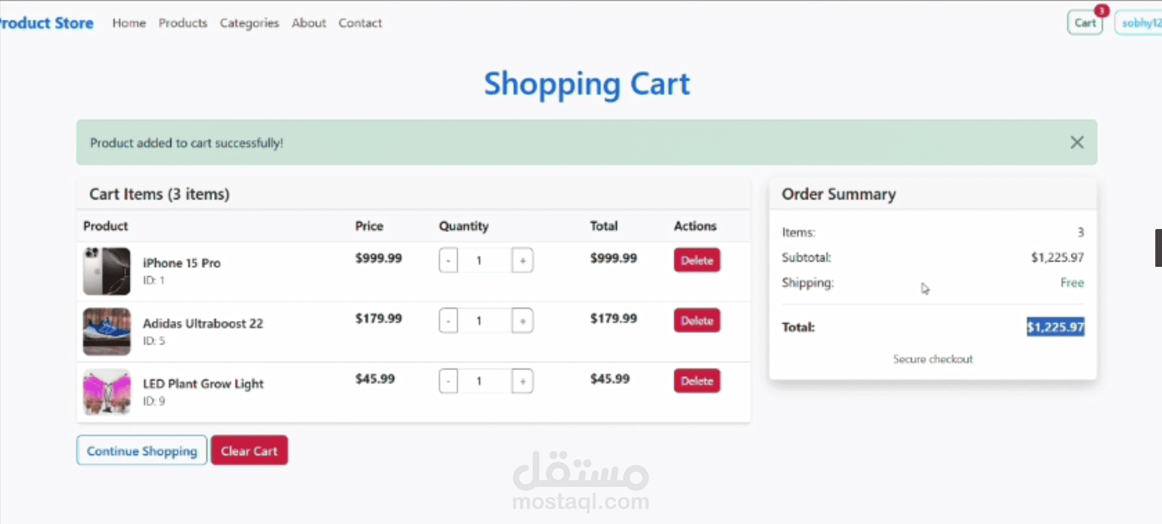Click the Clear Cart button
The image size is (1162, 524).
249,451
